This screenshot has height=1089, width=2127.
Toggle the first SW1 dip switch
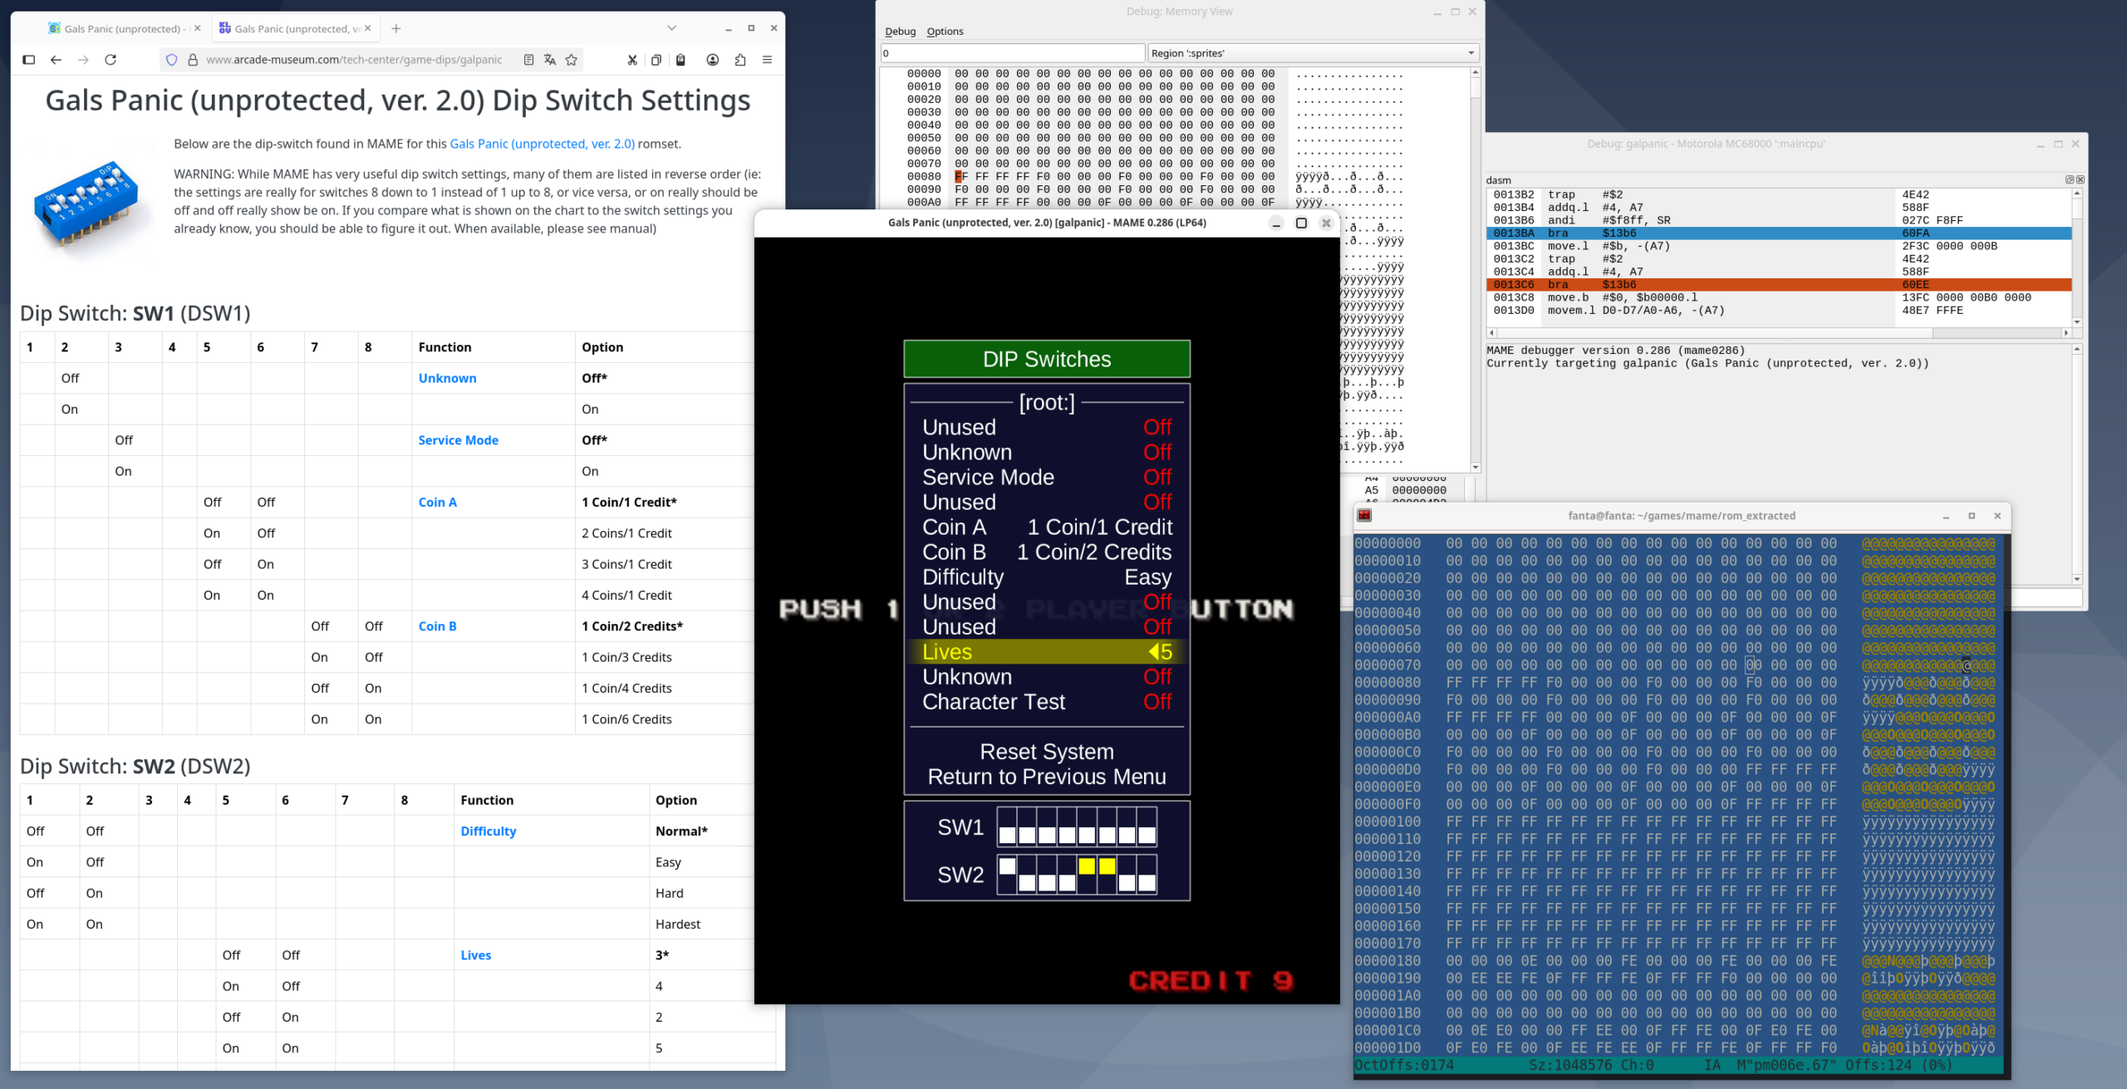click(1007, 827)
